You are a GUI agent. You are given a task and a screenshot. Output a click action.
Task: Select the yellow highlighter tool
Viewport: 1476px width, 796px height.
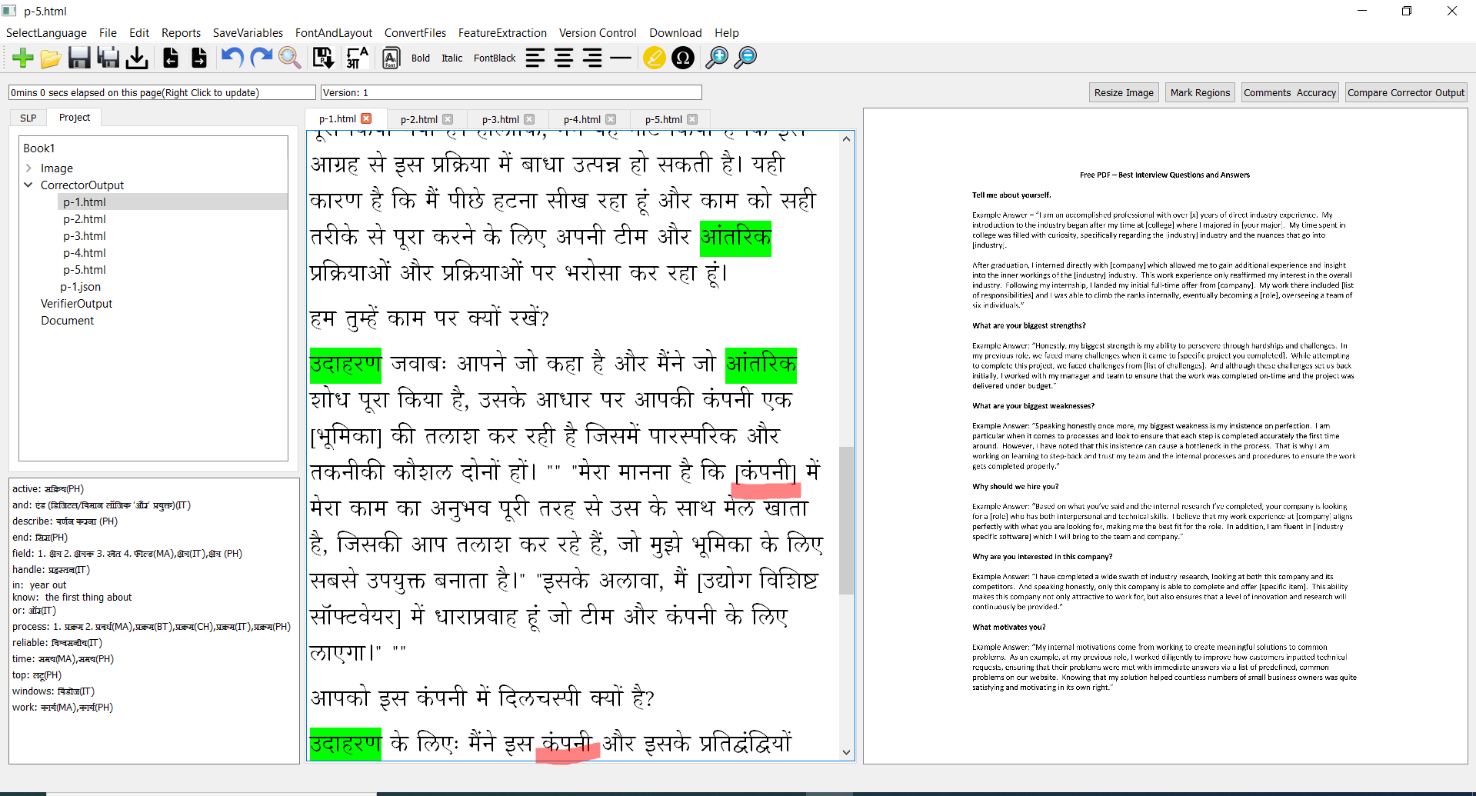pos(653,57)
